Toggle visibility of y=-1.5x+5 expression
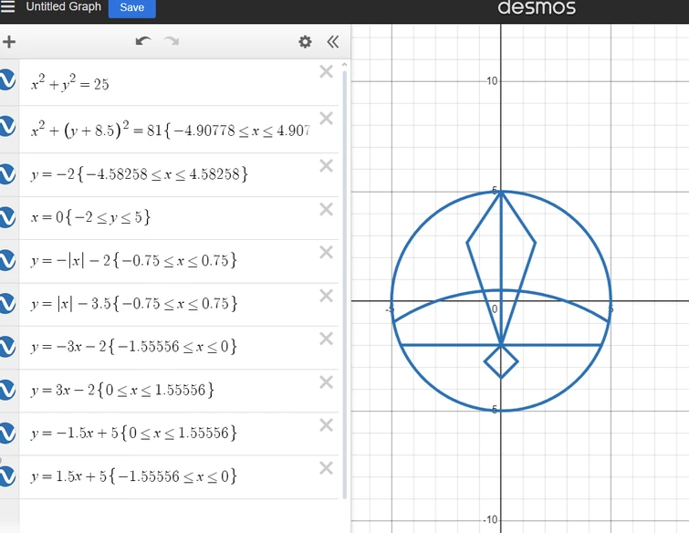 point(7,433)
